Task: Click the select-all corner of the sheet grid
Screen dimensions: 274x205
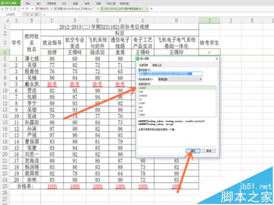Action: pyautogui.click(x=5, y=20)
